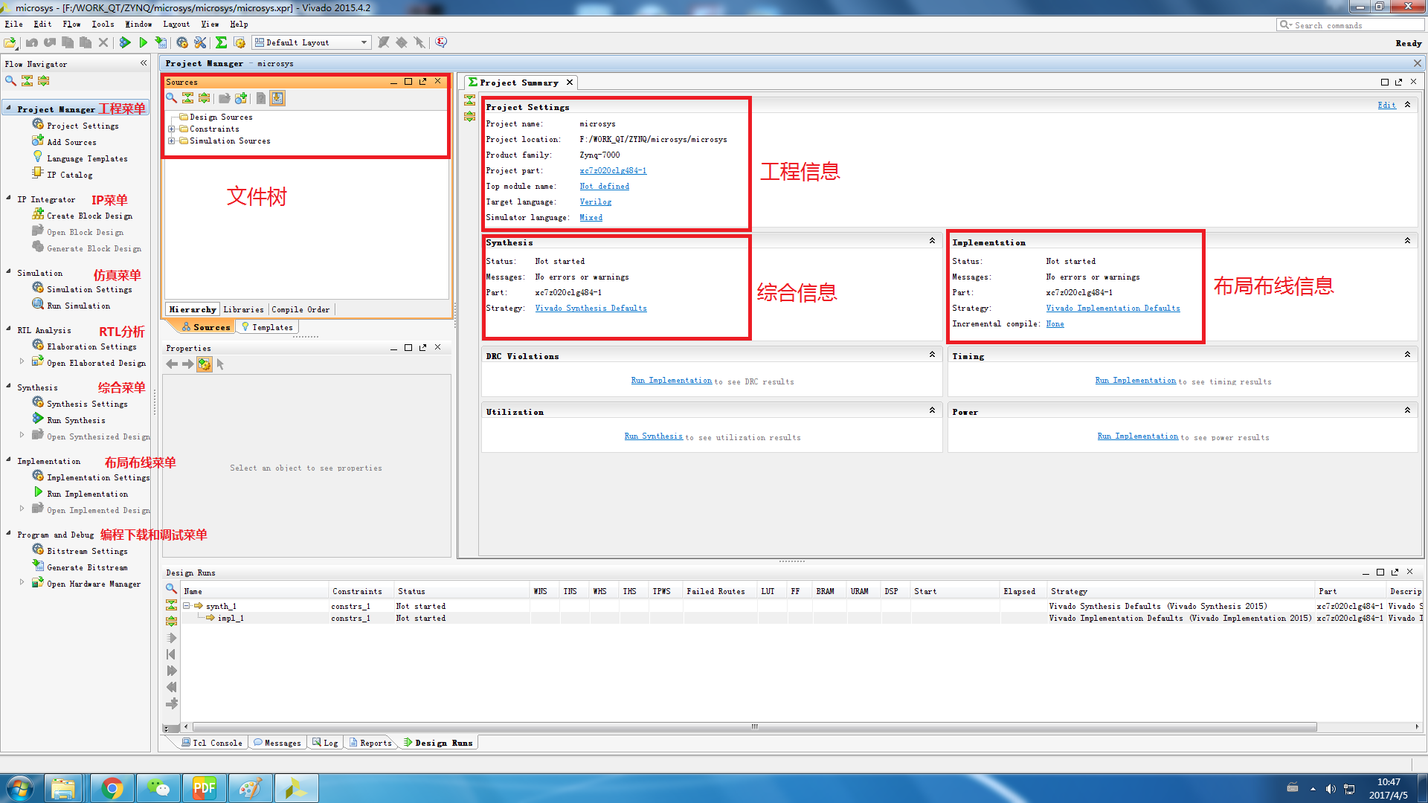
Task: Toggle the highlighted Sources view options button
Action: point(277,98)
